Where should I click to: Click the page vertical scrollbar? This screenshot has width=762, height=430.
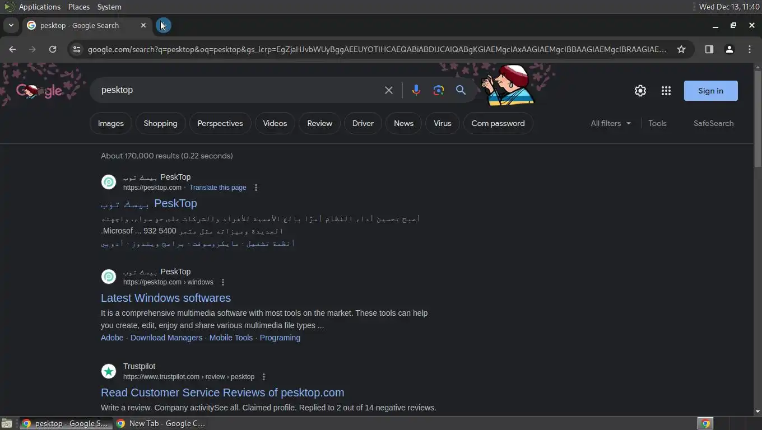pos(758,118)
